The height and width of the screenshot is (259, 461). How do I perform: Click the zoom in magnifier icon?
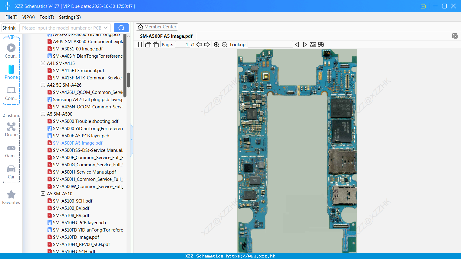coord(216,45)
